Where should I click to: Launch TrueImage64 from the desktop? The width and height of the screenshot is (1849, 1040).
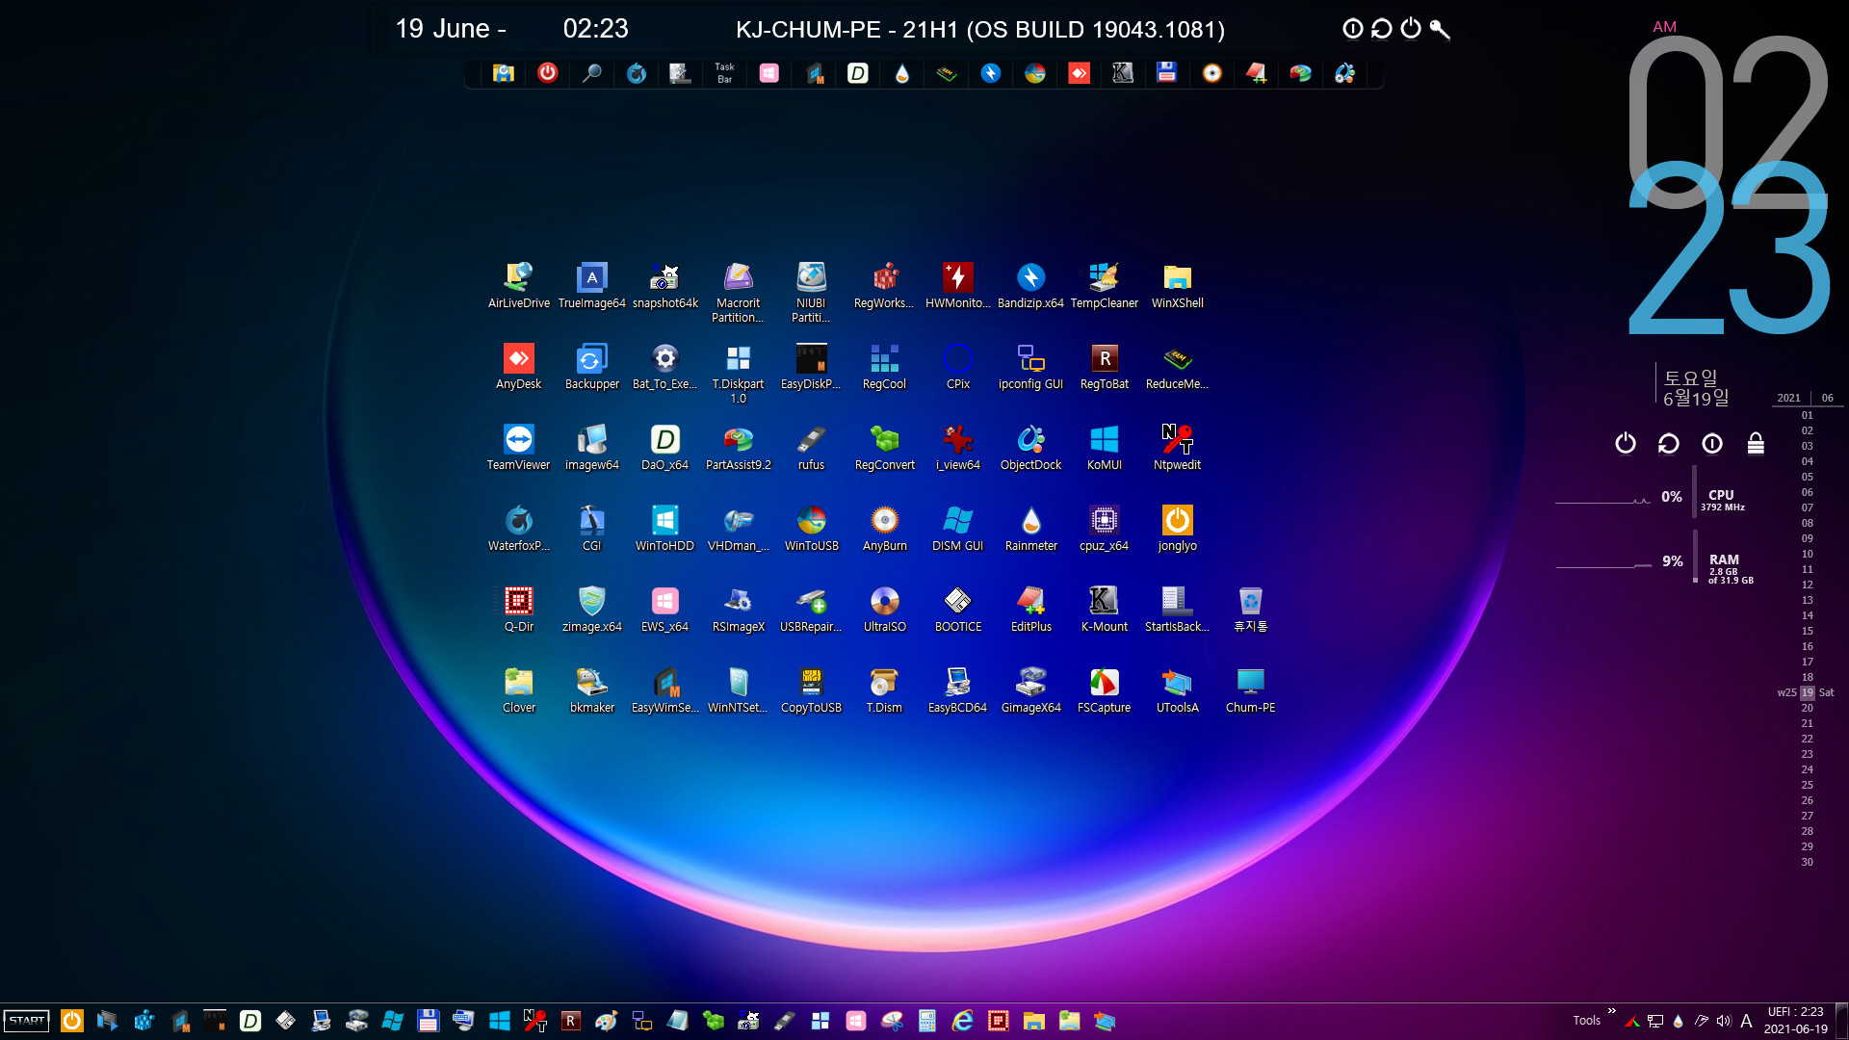591,286
